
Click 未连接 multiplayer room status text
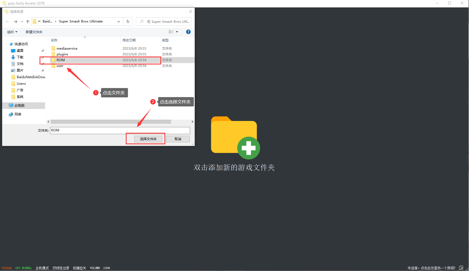(x=431, y=268)
